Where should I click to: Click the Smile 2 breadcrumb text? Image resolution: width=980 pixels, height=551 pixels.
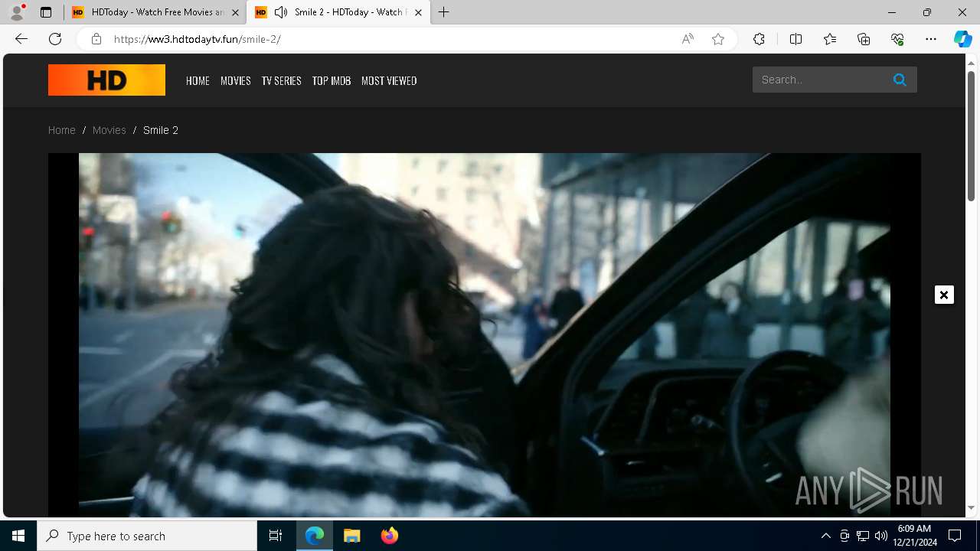tap(161, 130)
